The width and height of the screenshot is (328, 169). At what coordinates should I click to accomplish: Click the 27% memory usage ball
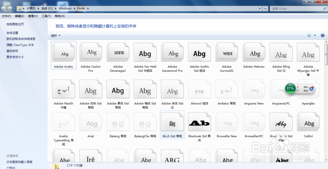point(290,89)
